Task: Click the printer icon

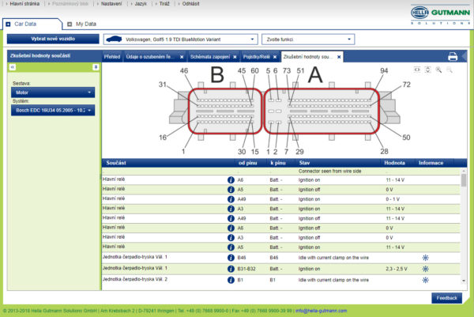Action: 452,57
